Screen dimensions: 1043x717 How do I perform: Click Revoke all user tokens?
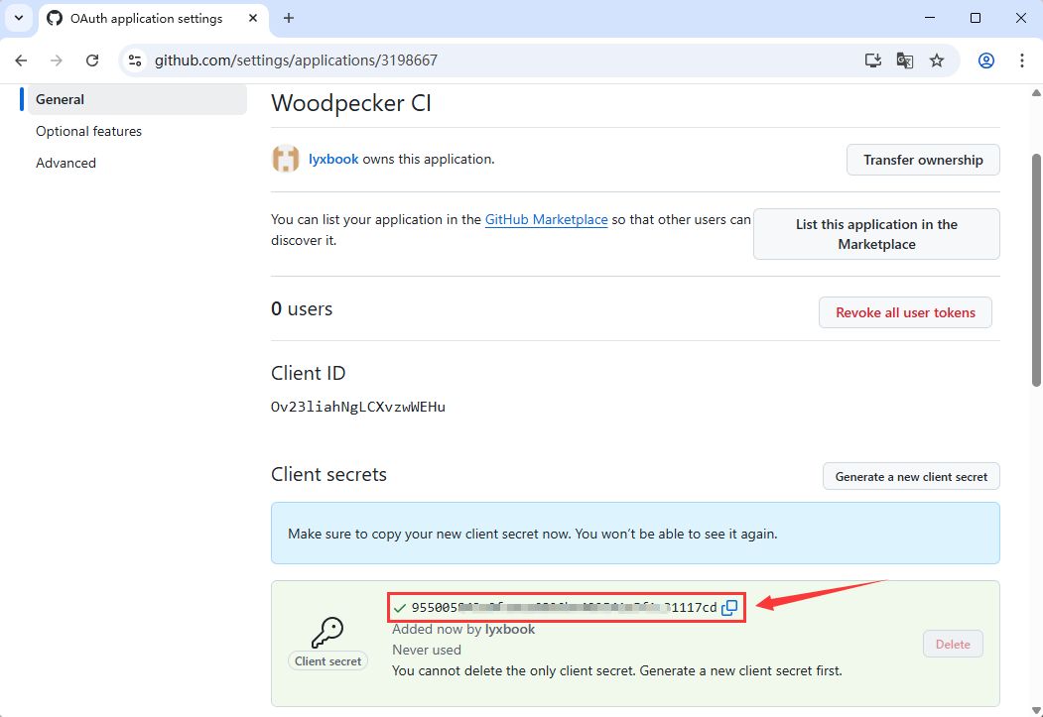[905, 312]
